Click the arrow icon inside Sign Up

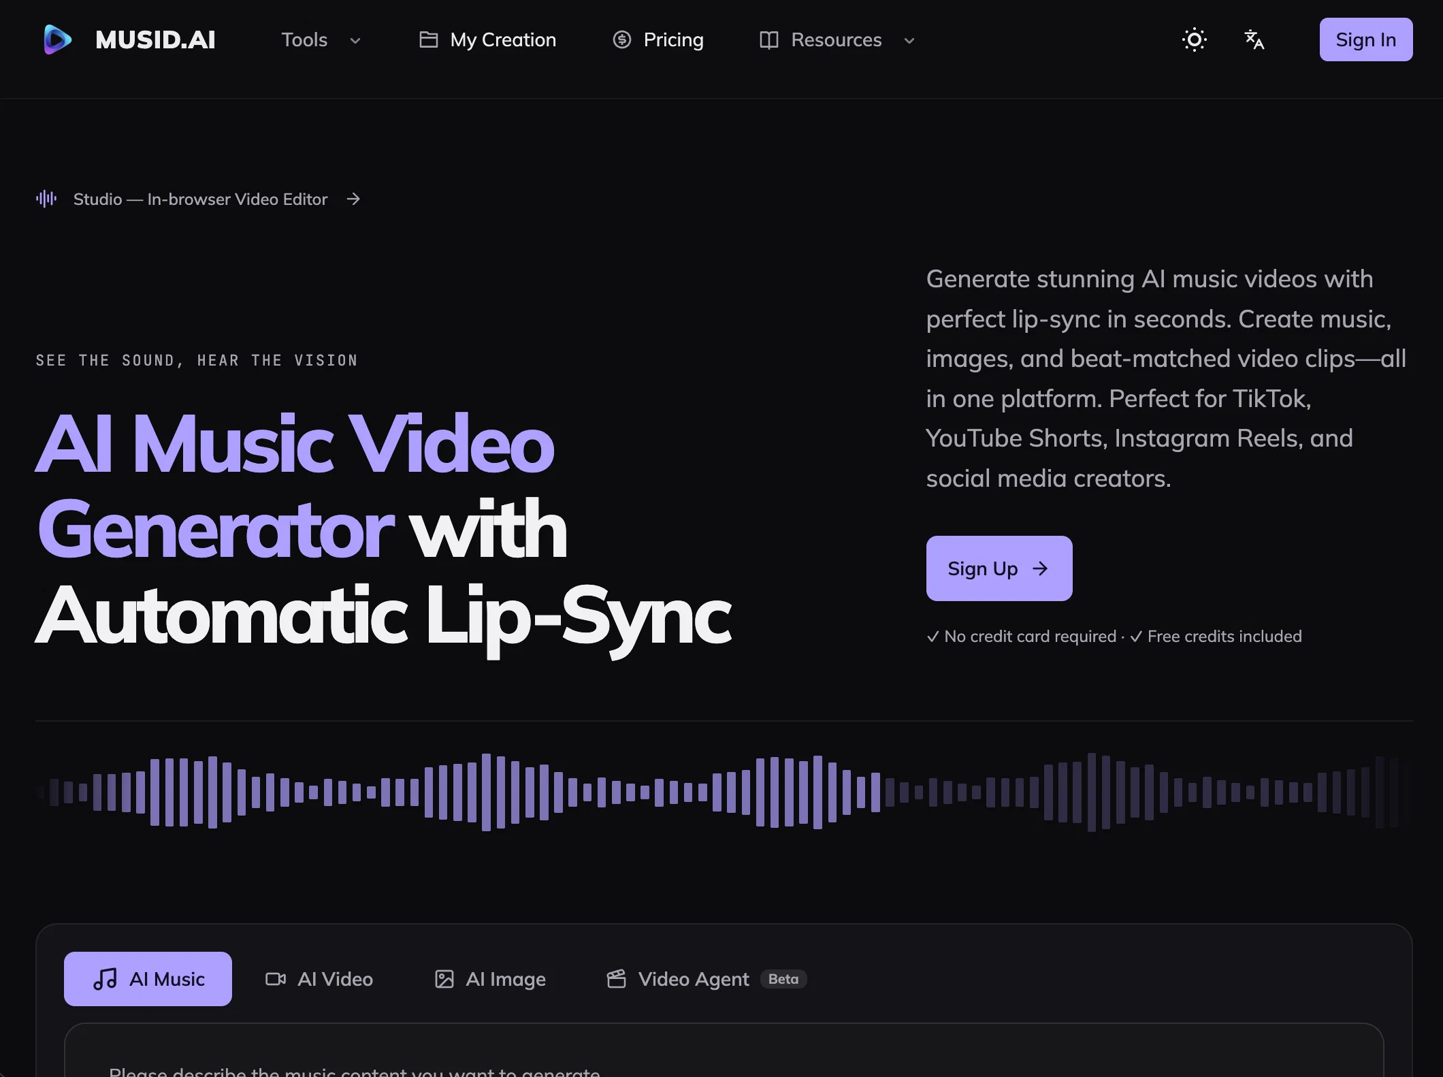pyautogui.click(x=1040, y=568)
